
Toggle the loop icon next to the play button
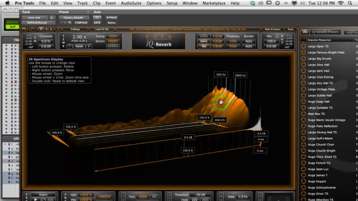pos(43,199)
